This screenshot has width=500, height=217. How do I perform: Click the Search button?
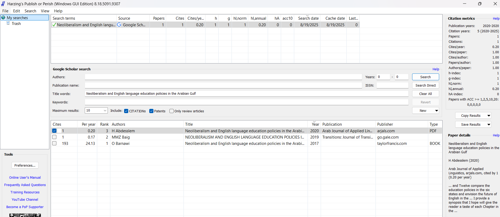pos(425,77)
